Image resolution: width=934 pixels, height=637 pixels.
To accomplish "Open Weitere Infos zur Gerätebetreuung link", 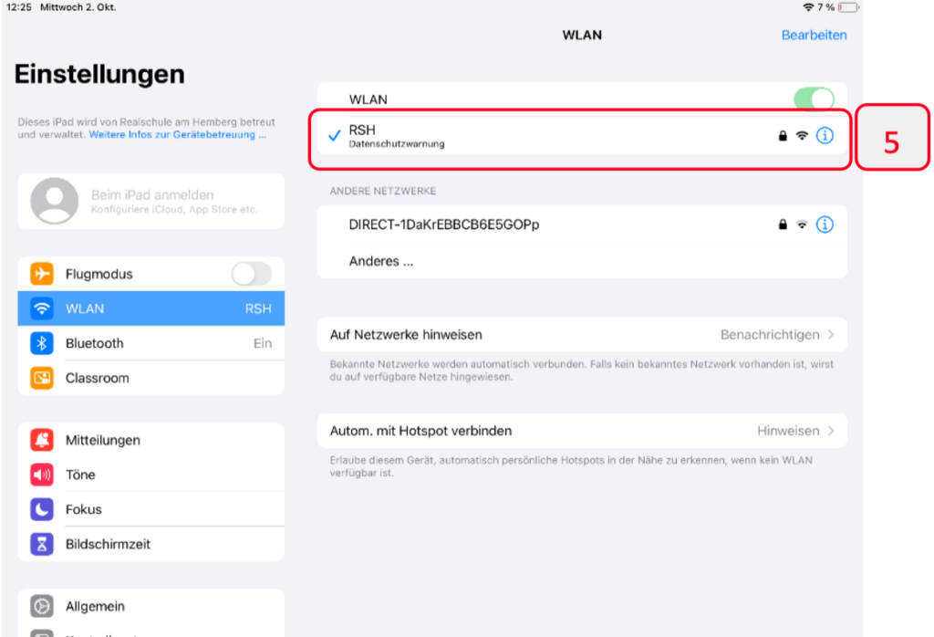I will tap(177, 135).
